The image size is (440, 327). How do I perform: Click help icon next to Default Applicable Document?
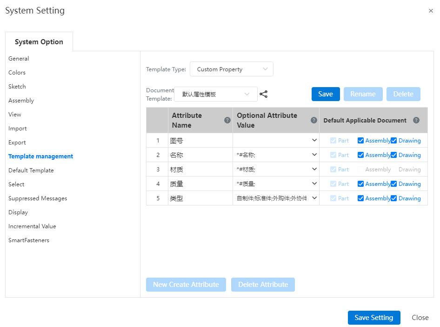point(416,120)
